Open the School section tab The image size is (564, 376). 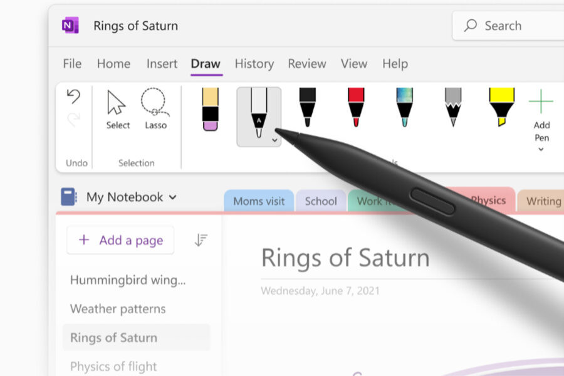[321, 201]
